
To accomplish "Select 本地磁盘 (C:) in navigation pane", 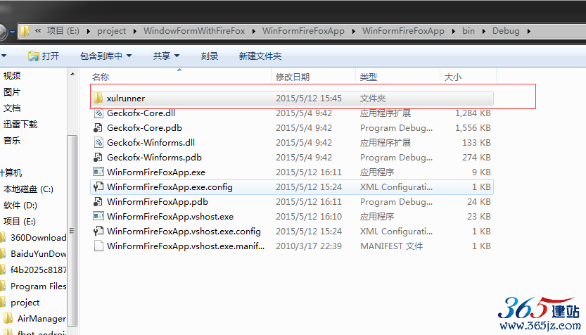I will (x=28, y=189).
